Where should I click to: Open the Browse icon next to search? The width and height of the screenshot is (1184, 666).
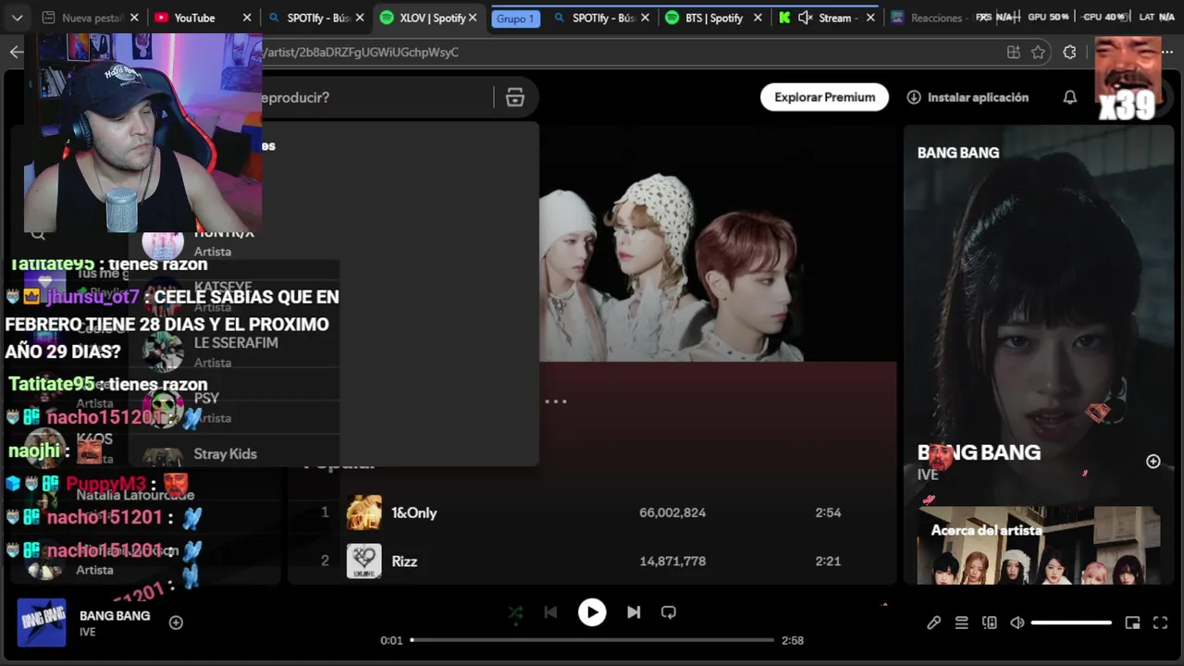pos(515,97)
